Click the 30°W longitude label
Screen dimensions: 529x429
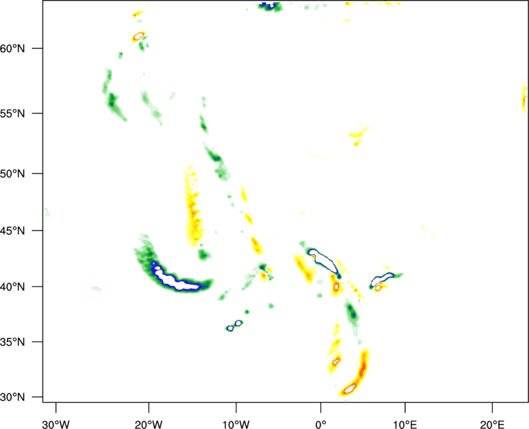tap(56, 424)
